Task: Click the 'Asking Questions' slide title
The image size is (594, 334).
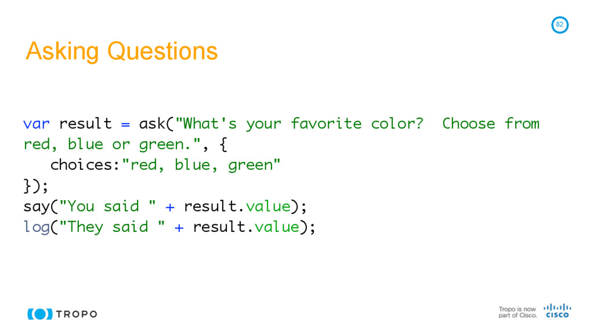Action: [122, 51]
